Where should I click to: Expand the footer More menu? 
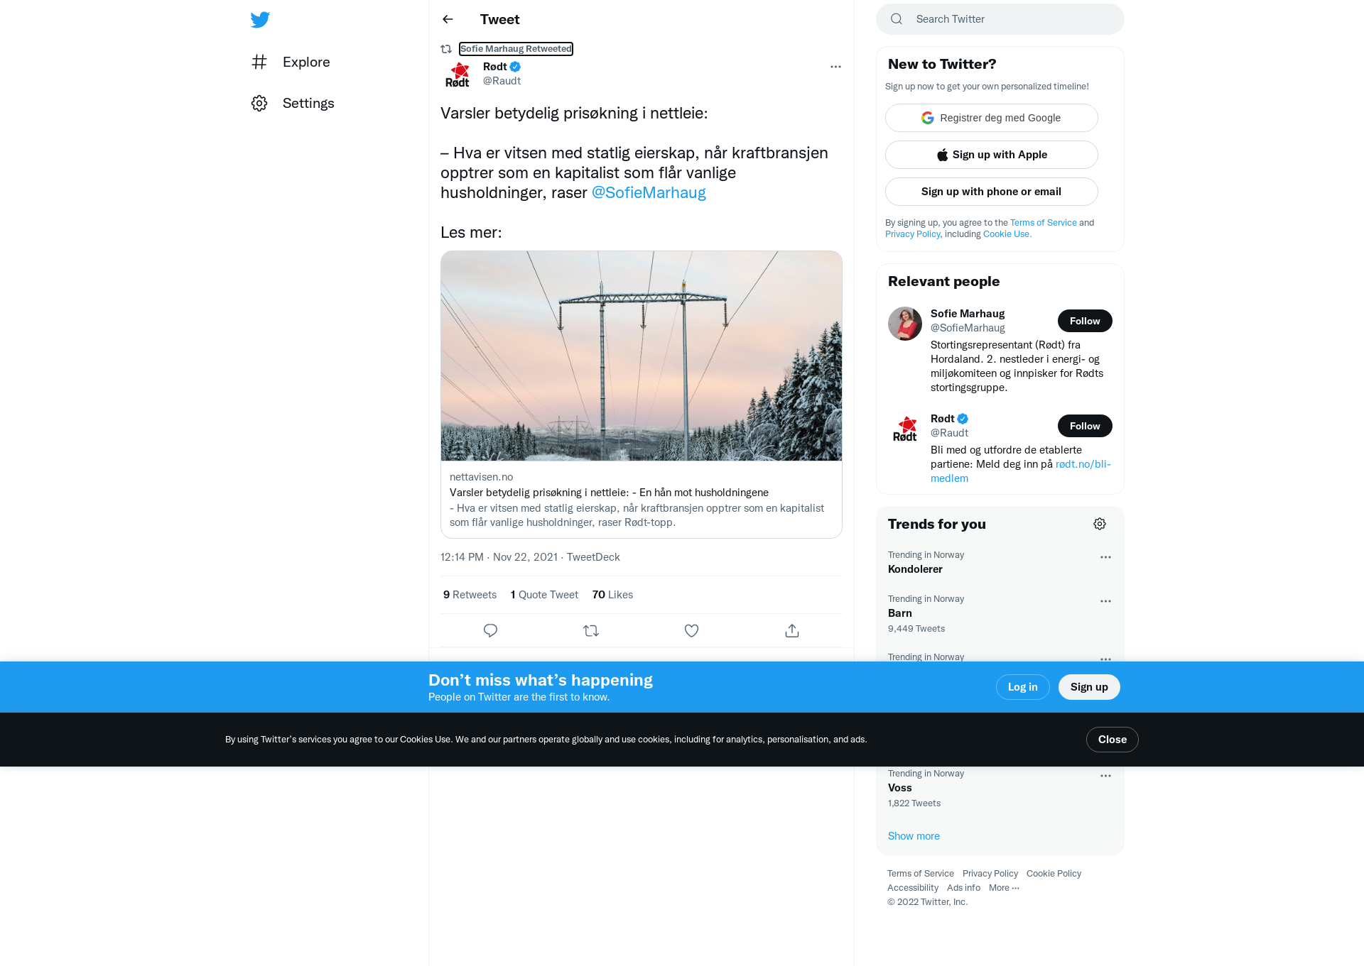click(1004, 888)
